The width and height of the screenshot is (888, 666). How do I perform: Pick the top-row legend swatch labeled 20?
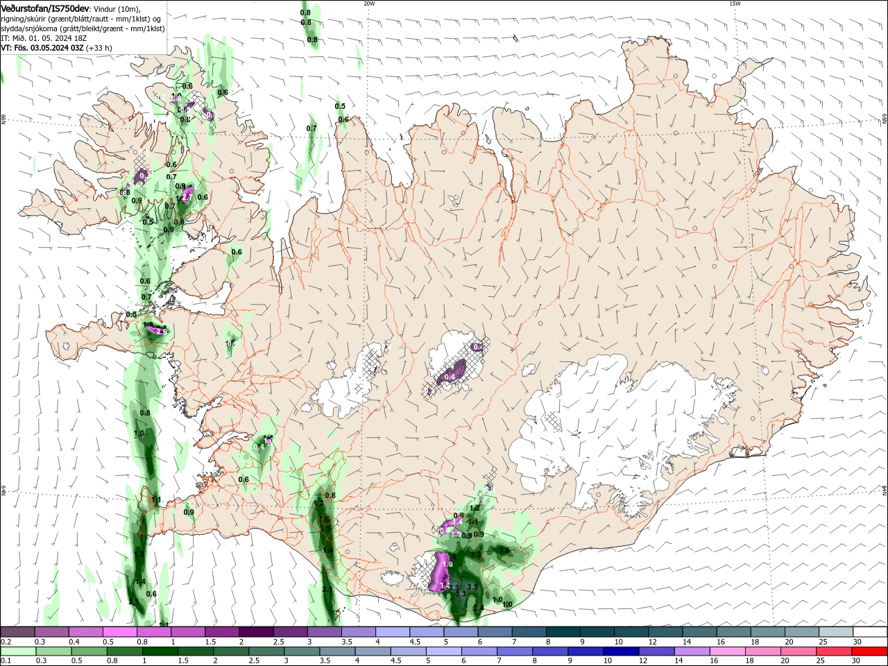803,632
